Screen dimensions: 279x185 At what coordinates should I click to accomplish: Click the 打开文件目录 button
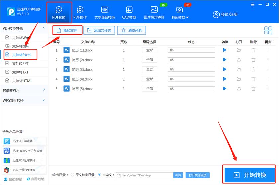[x=198, y=175]
